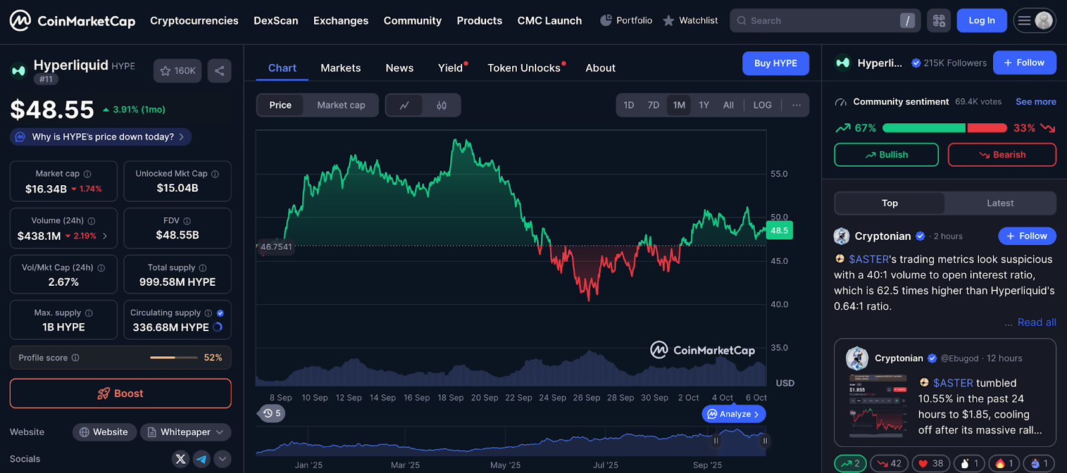Open the chart more-options ellipsis

[x=796, y=105]
